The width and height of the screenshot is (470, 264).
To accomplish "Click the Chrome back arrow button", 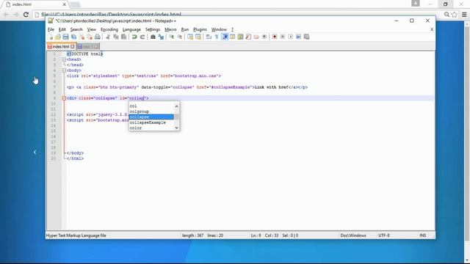I will point(7,15).
